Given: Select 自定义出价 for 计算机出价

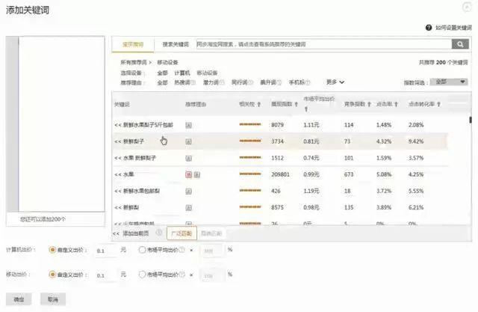Looking at the screenshot, I should (x=52, y=250).
